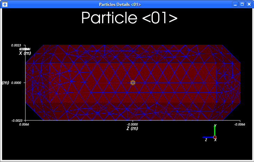
Task: Click the blue Z arrow of orientation triad
Action: click(x=208, y=137)
